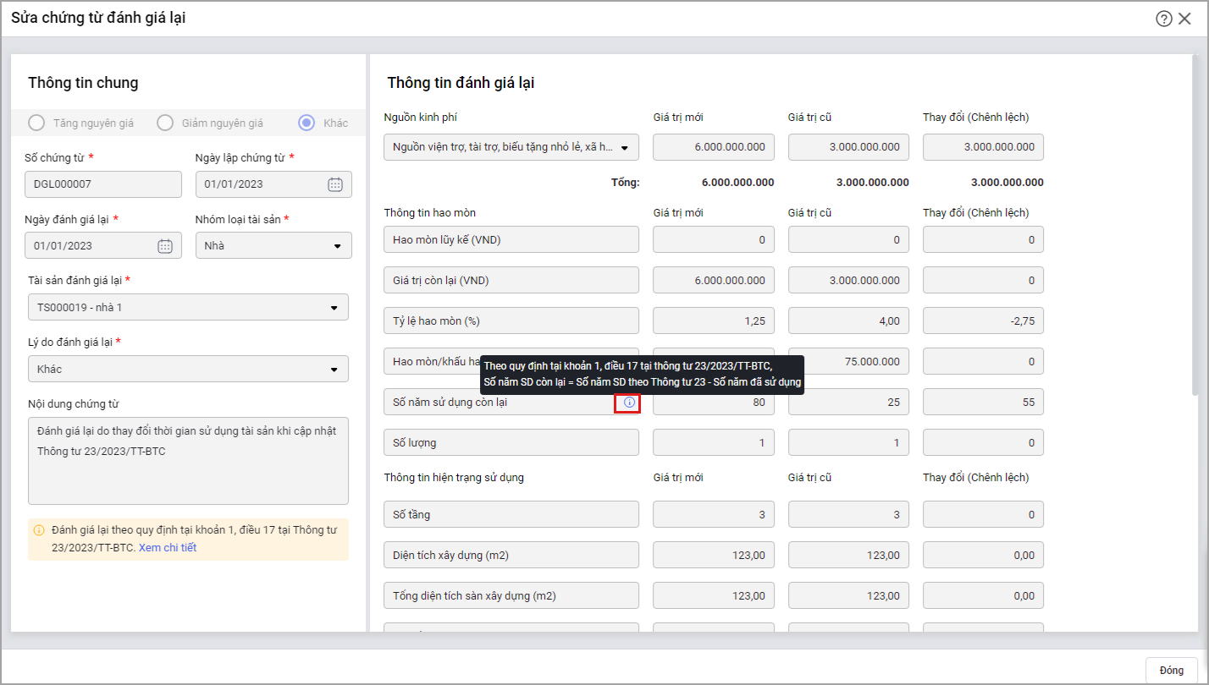Select the Giảm nguyên giá radio option

click(165, 123)
